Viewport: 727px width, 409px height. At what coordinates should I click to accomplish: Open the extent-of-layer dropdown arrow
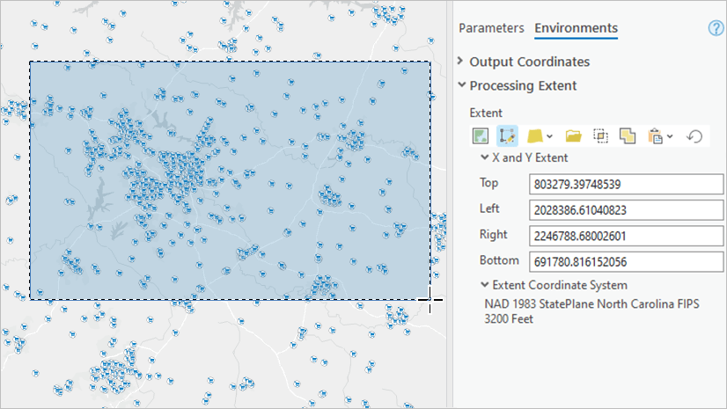(x=549, y=136)
